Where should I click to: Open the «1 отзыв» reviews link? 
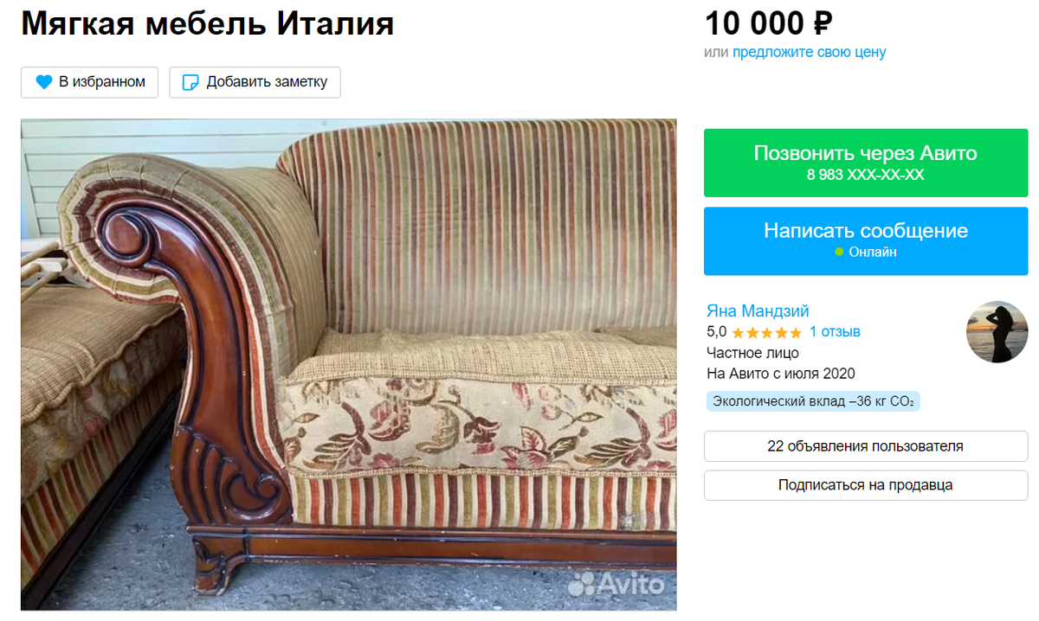[835, 332]
